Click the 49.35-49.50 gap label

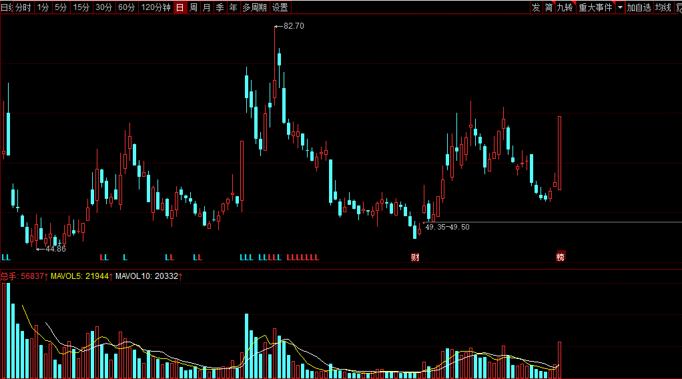448,227
